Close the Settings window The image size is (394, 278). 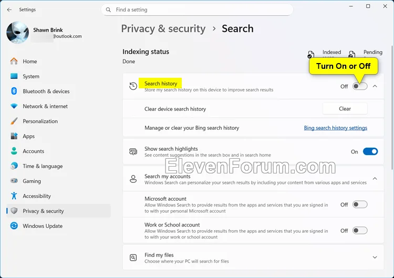[385, 6]
